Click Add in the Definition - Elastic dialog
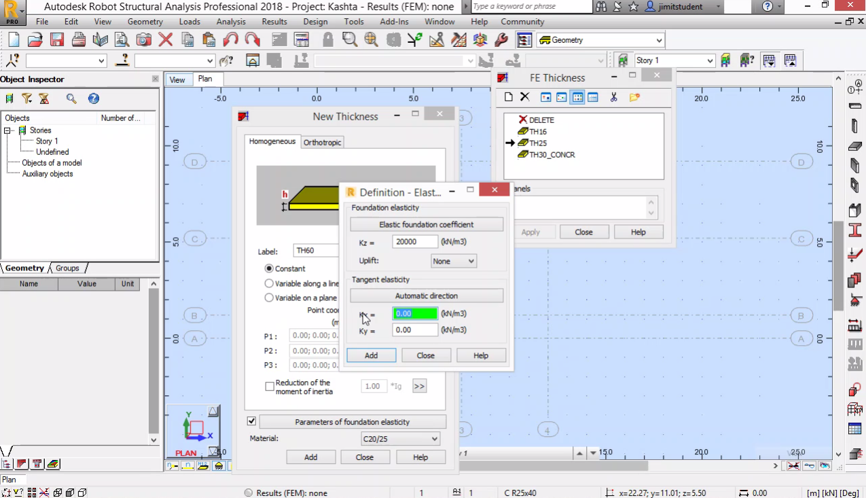The height and width of the screenshot is (498, 866). 372,355
